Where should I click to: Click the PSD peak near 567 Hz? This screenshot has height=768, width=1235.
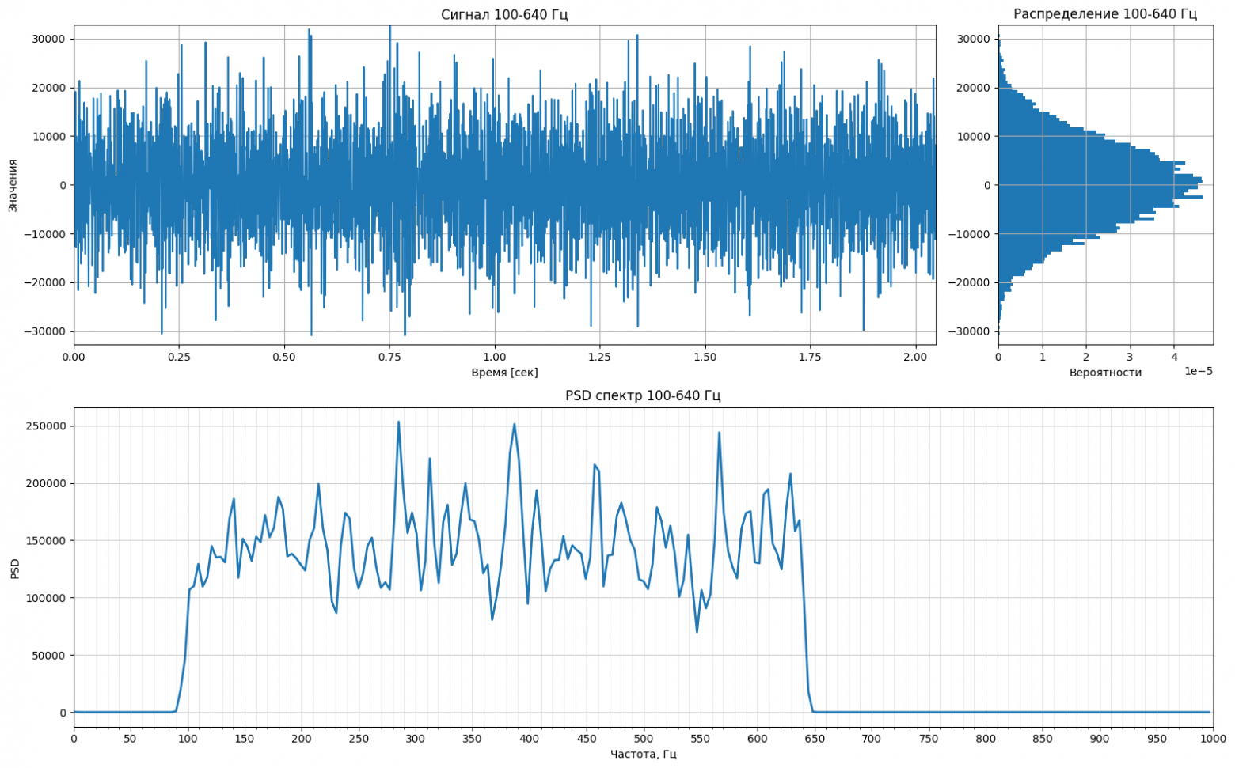click(719, 433)
